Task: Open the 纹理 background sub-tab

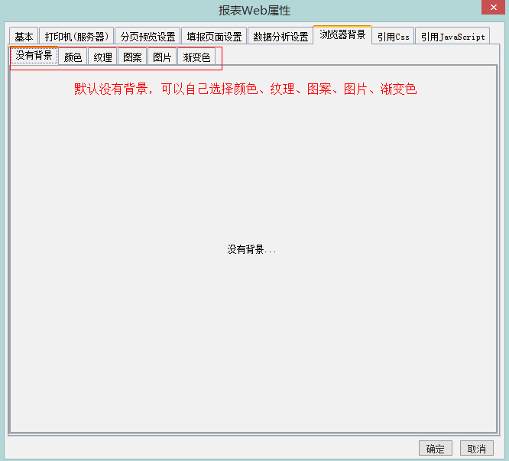Action: (x=102, y=57)
